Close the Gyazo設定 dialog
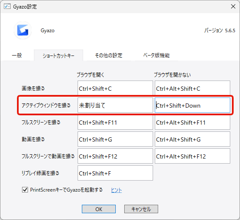Screen dimensions: 240x220 click(x=233, y=6)
